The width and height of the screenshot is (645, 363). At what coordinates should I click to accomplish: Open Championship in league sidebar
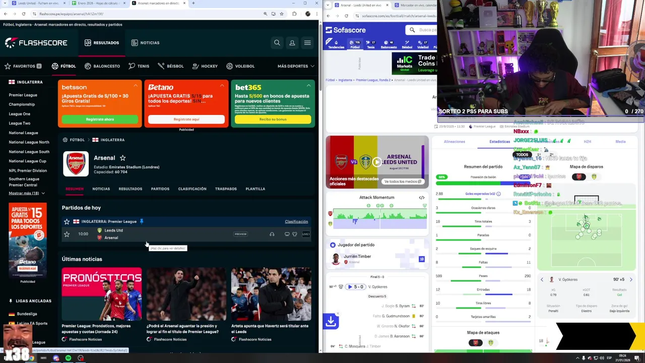click(22, 104)
